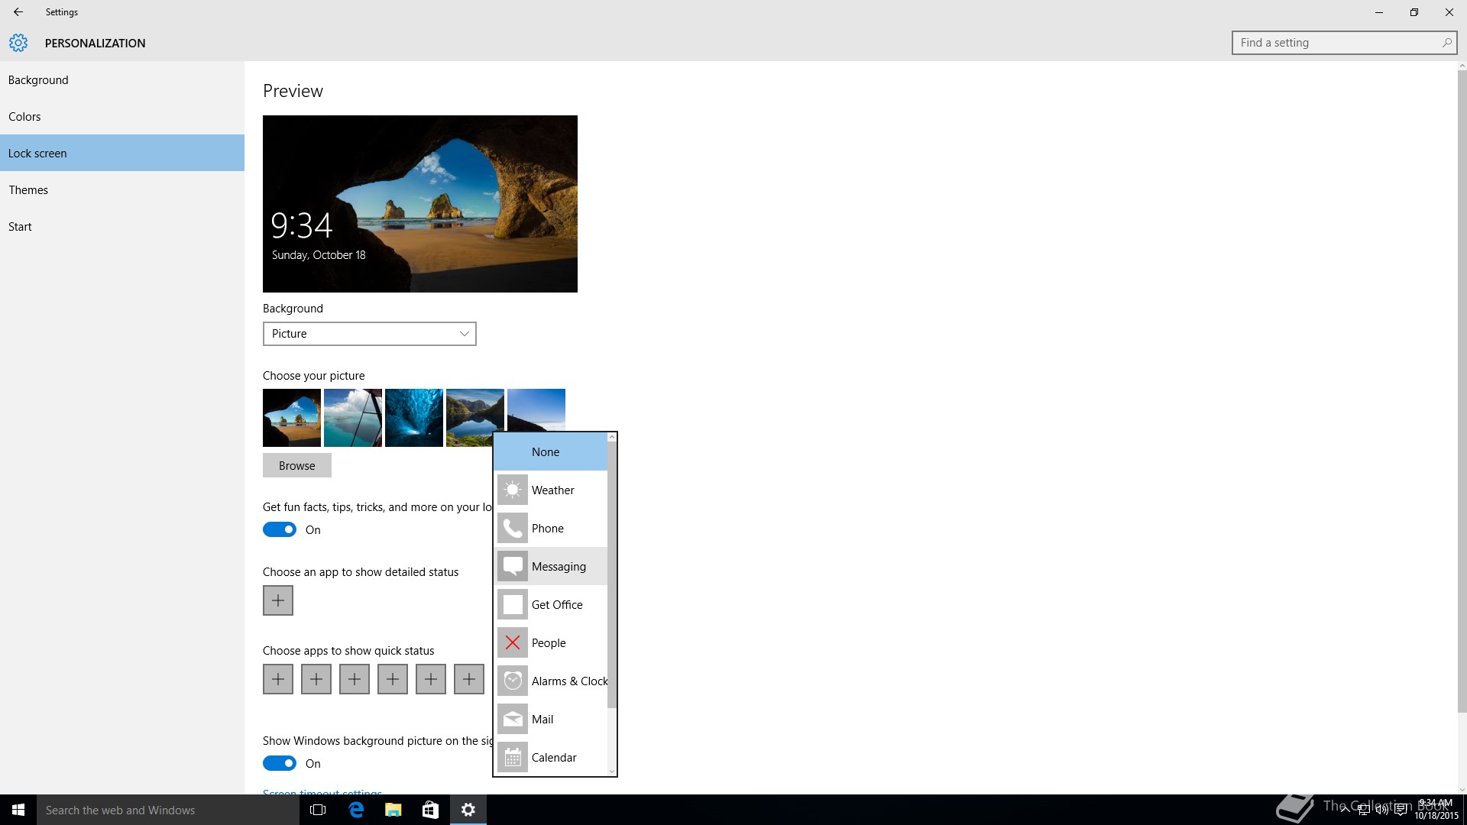The height and width of the screenshot is (825, 1467).
Task: Click the first quick status plus slot
Action: click(278, 679)
